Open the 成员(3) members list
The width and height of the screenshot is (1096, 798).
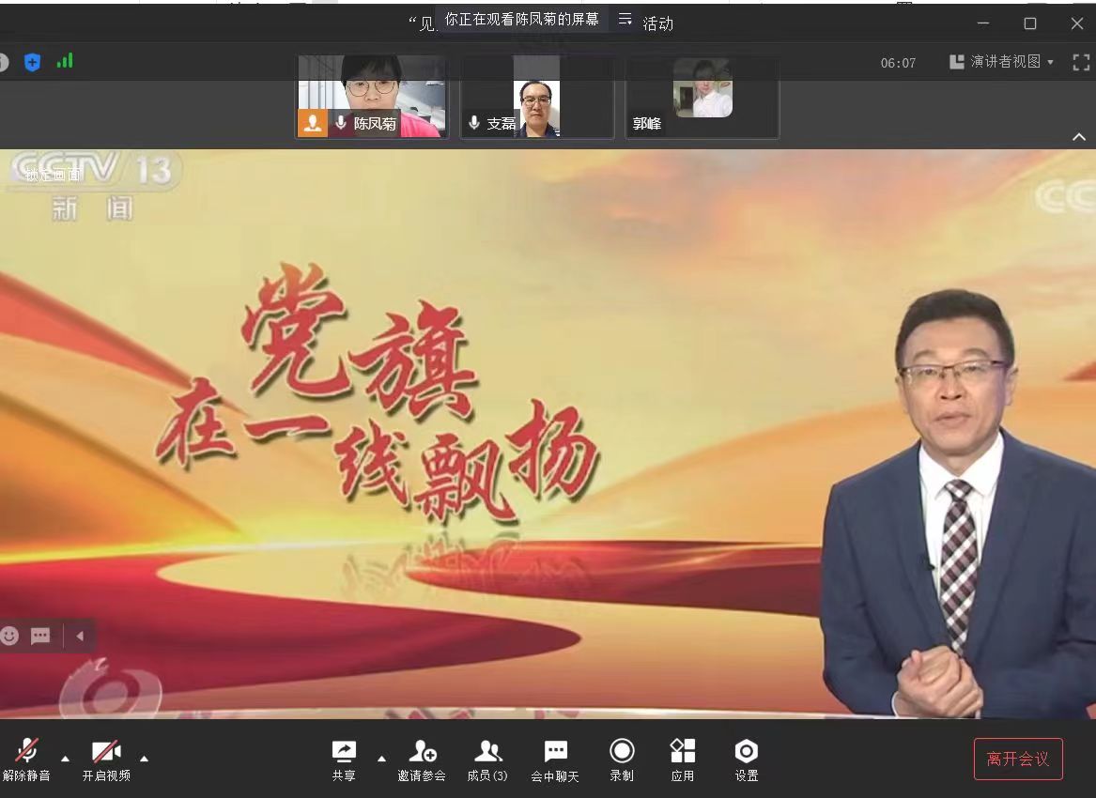pos(487,752)
